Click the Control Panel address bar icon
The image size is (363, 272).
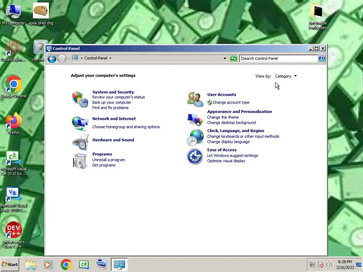(x=75, y=58)
